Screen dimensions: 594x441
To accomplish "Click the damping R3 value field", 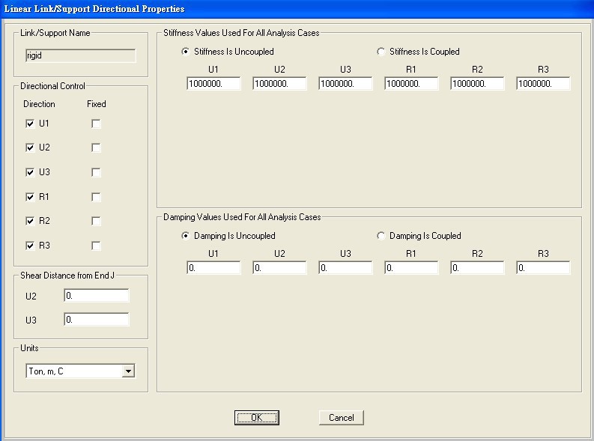I will pyautogui.click(x=543, y=268).
